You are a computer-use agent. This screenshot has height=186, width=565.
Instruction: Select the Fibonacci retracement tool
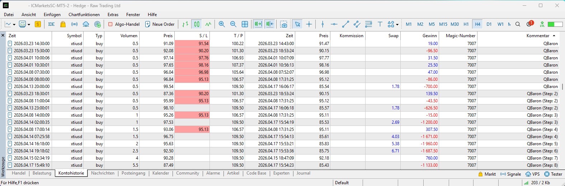368,24
